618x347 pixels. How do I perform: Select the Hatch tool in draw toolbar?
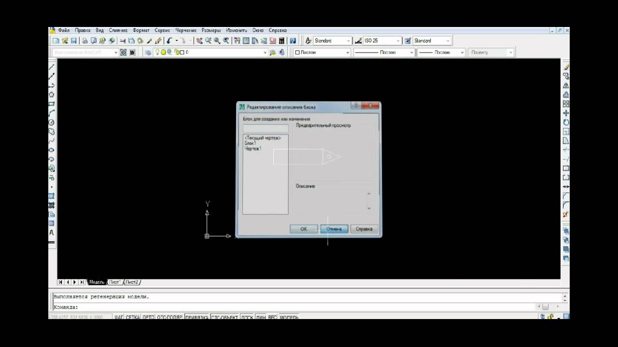52,196
